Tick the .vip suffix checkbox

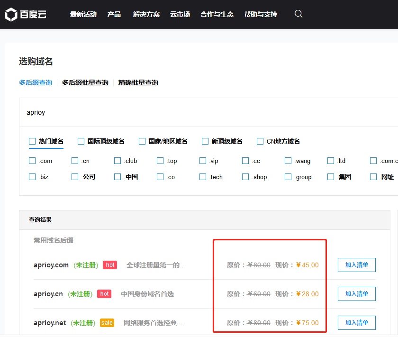tap(203, 161)
